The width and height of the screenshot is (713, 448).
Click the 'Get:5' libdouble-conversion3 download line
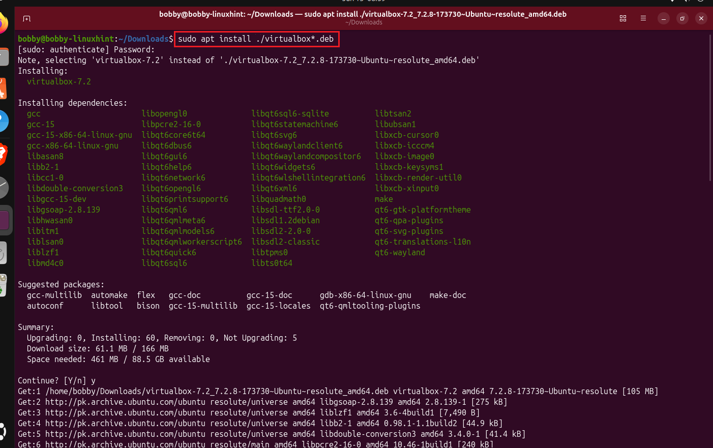point(272,434)
